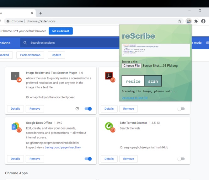This screenshot has height=180, width=209.
Task: Close the current Extensions tab
Action: pos(32,13)
